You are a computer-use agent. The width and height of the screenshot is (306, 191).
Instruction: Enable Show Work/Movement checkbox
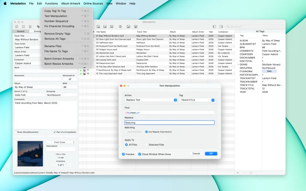click(15, 132)
